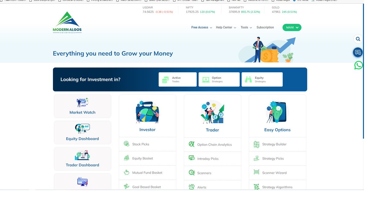
Task: Open Market Watch
Action: click(x=83, y=106)
